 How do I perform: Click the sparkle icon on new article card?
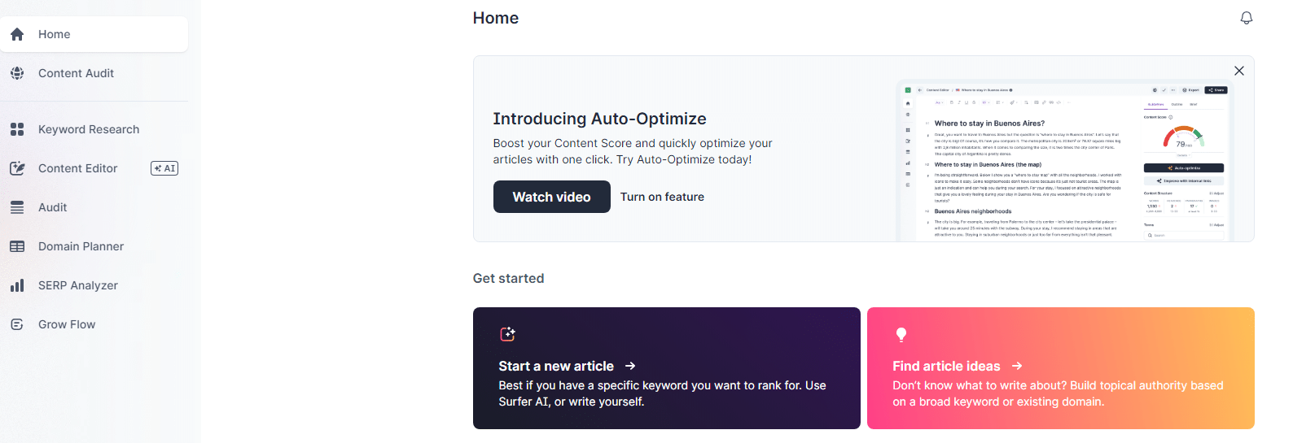coord(507,334)
